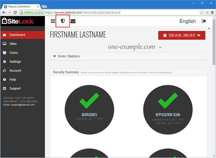Screen dimensions: 216x158
Task: Click the SiteLock logo
Action: tap(18, 21)
